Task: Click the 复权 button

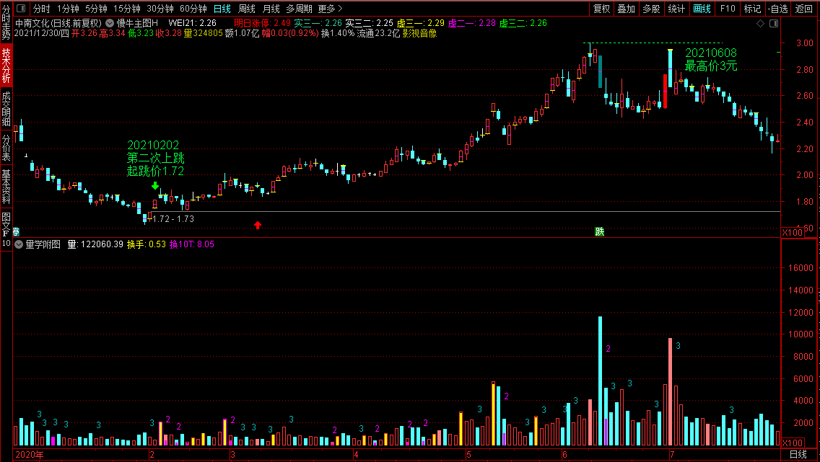Action: coord(601,9)
